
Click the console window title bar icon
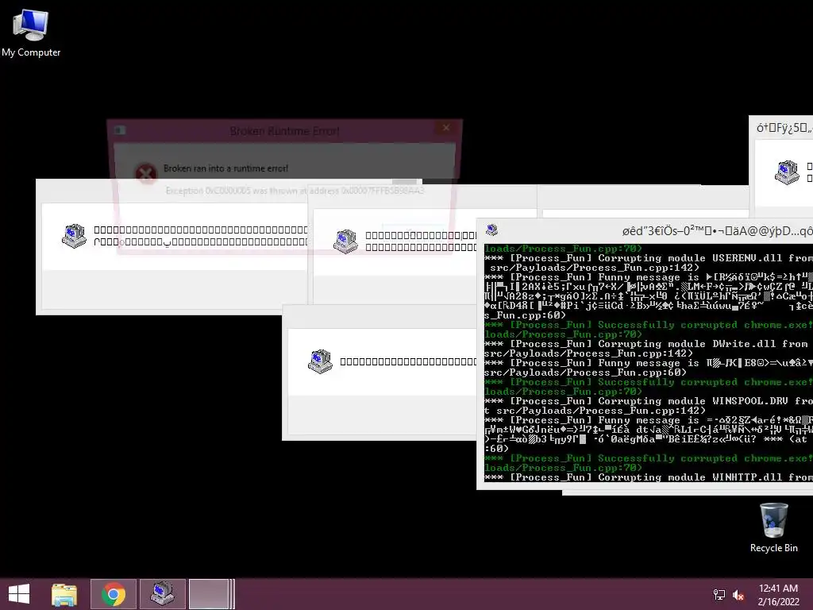point(491,230)
